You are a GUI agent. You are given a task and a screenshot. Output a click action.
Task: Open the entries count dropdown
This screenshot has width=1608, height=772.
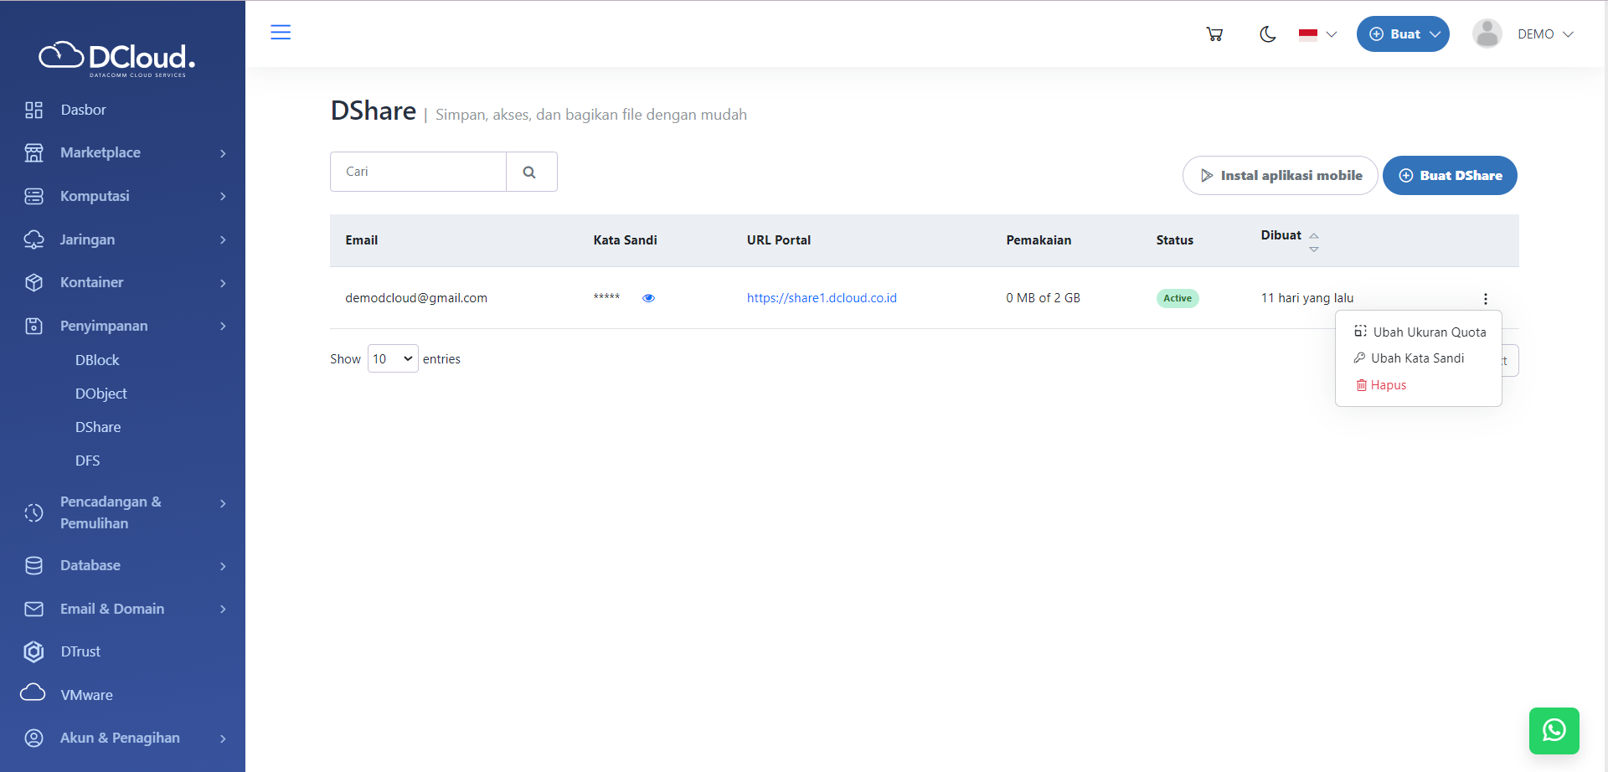coord(393,359)
